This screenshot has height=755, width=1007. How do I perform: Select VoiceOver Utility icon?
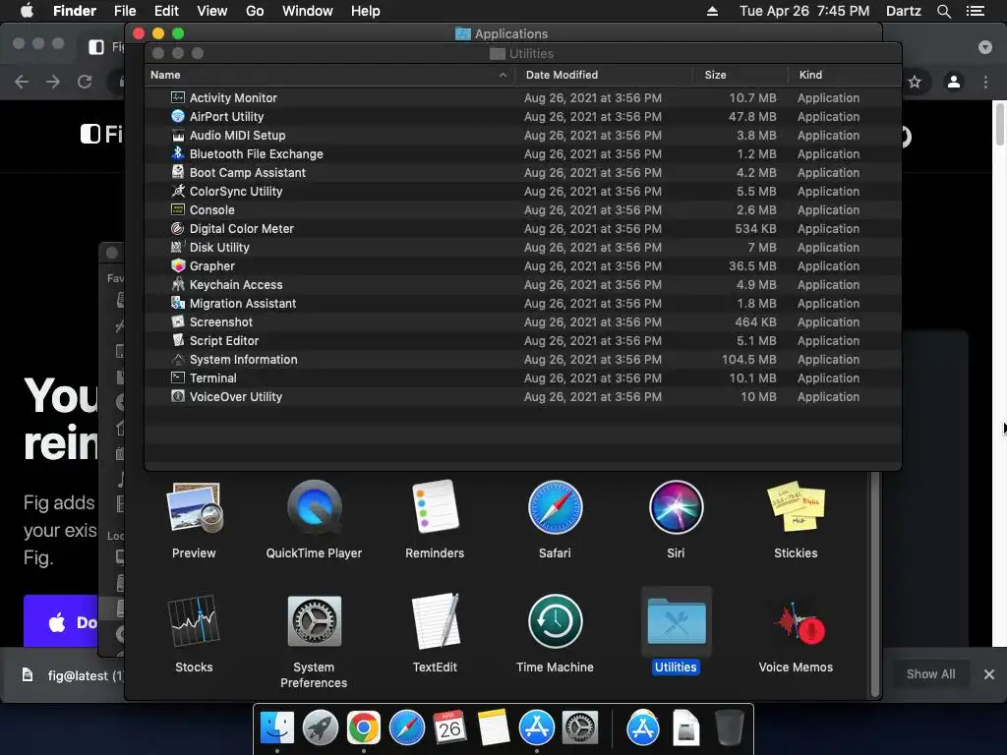[178, 396]
